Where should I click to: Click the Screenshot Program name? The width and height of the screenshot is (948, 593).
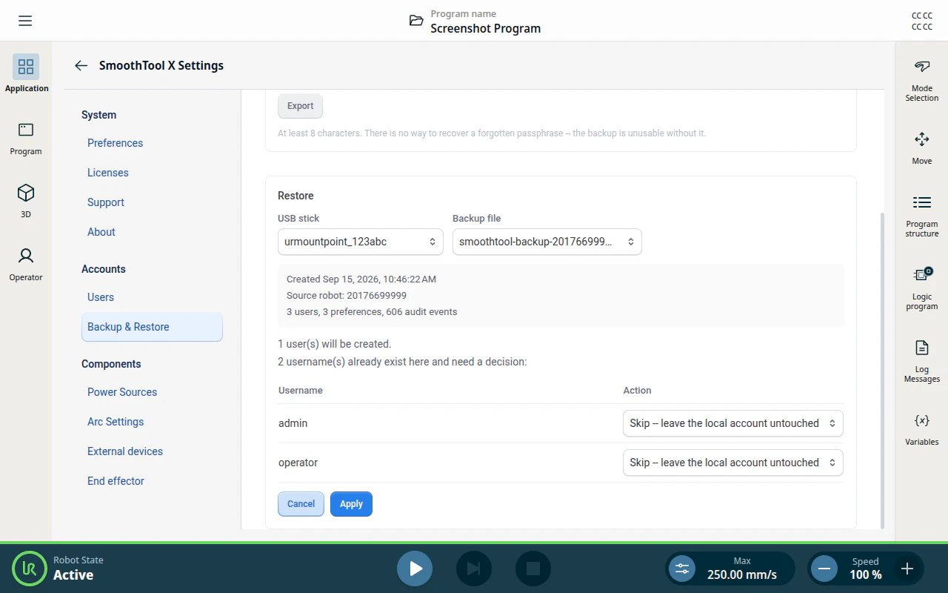point(486,28)
